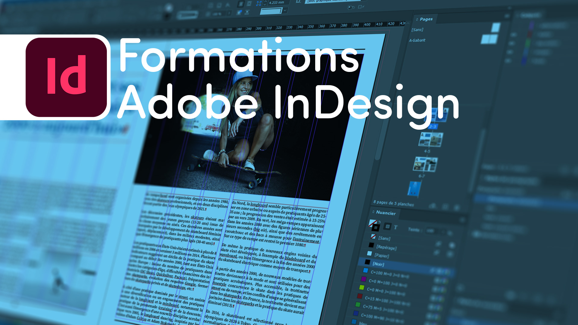Image resolution: width=578 pixels, height=325 pixels.
Task: Click the swap fill and stroke arrow
Action: (x=380, y=222)
